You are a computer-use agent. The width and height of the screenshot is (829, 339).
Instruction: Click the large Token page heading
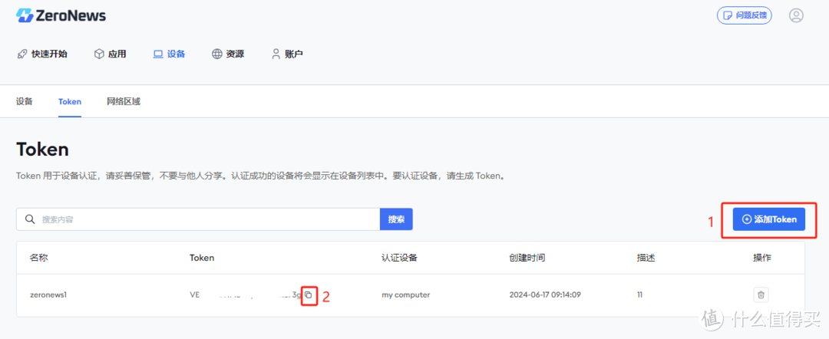pos(43,150)
